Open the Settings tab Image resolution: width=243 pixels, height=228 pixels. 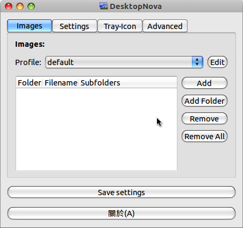[74, 26]
